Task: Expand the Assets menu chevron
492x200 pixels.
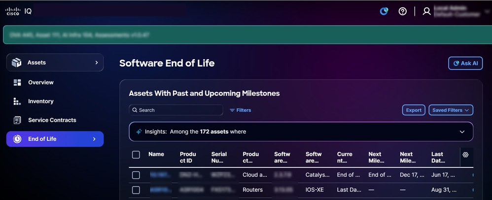Action: coord(96,63)
